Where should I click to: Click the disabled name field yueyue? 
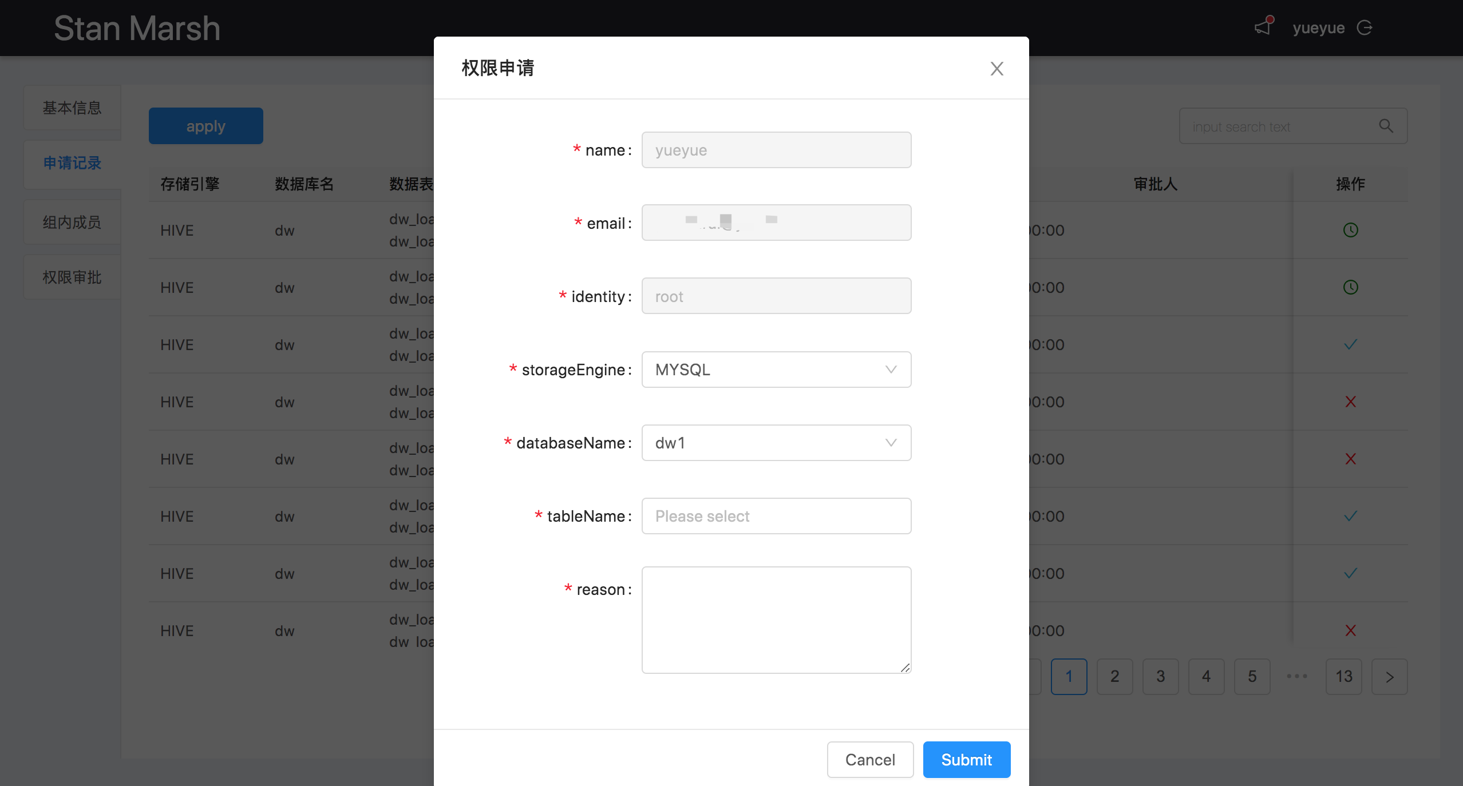pos(776,150)
